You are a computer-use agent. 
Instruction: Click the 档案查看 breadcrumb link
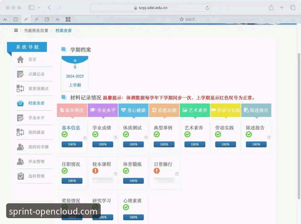pos(64,30)
